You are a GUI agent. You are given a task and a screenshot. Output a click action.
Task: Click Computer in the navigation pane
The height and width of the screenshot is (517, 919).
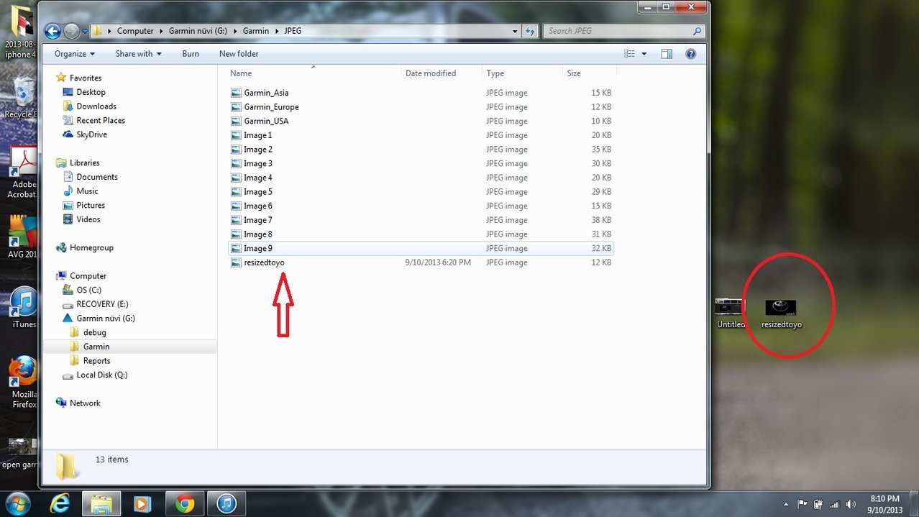click(x=88, y=276)
